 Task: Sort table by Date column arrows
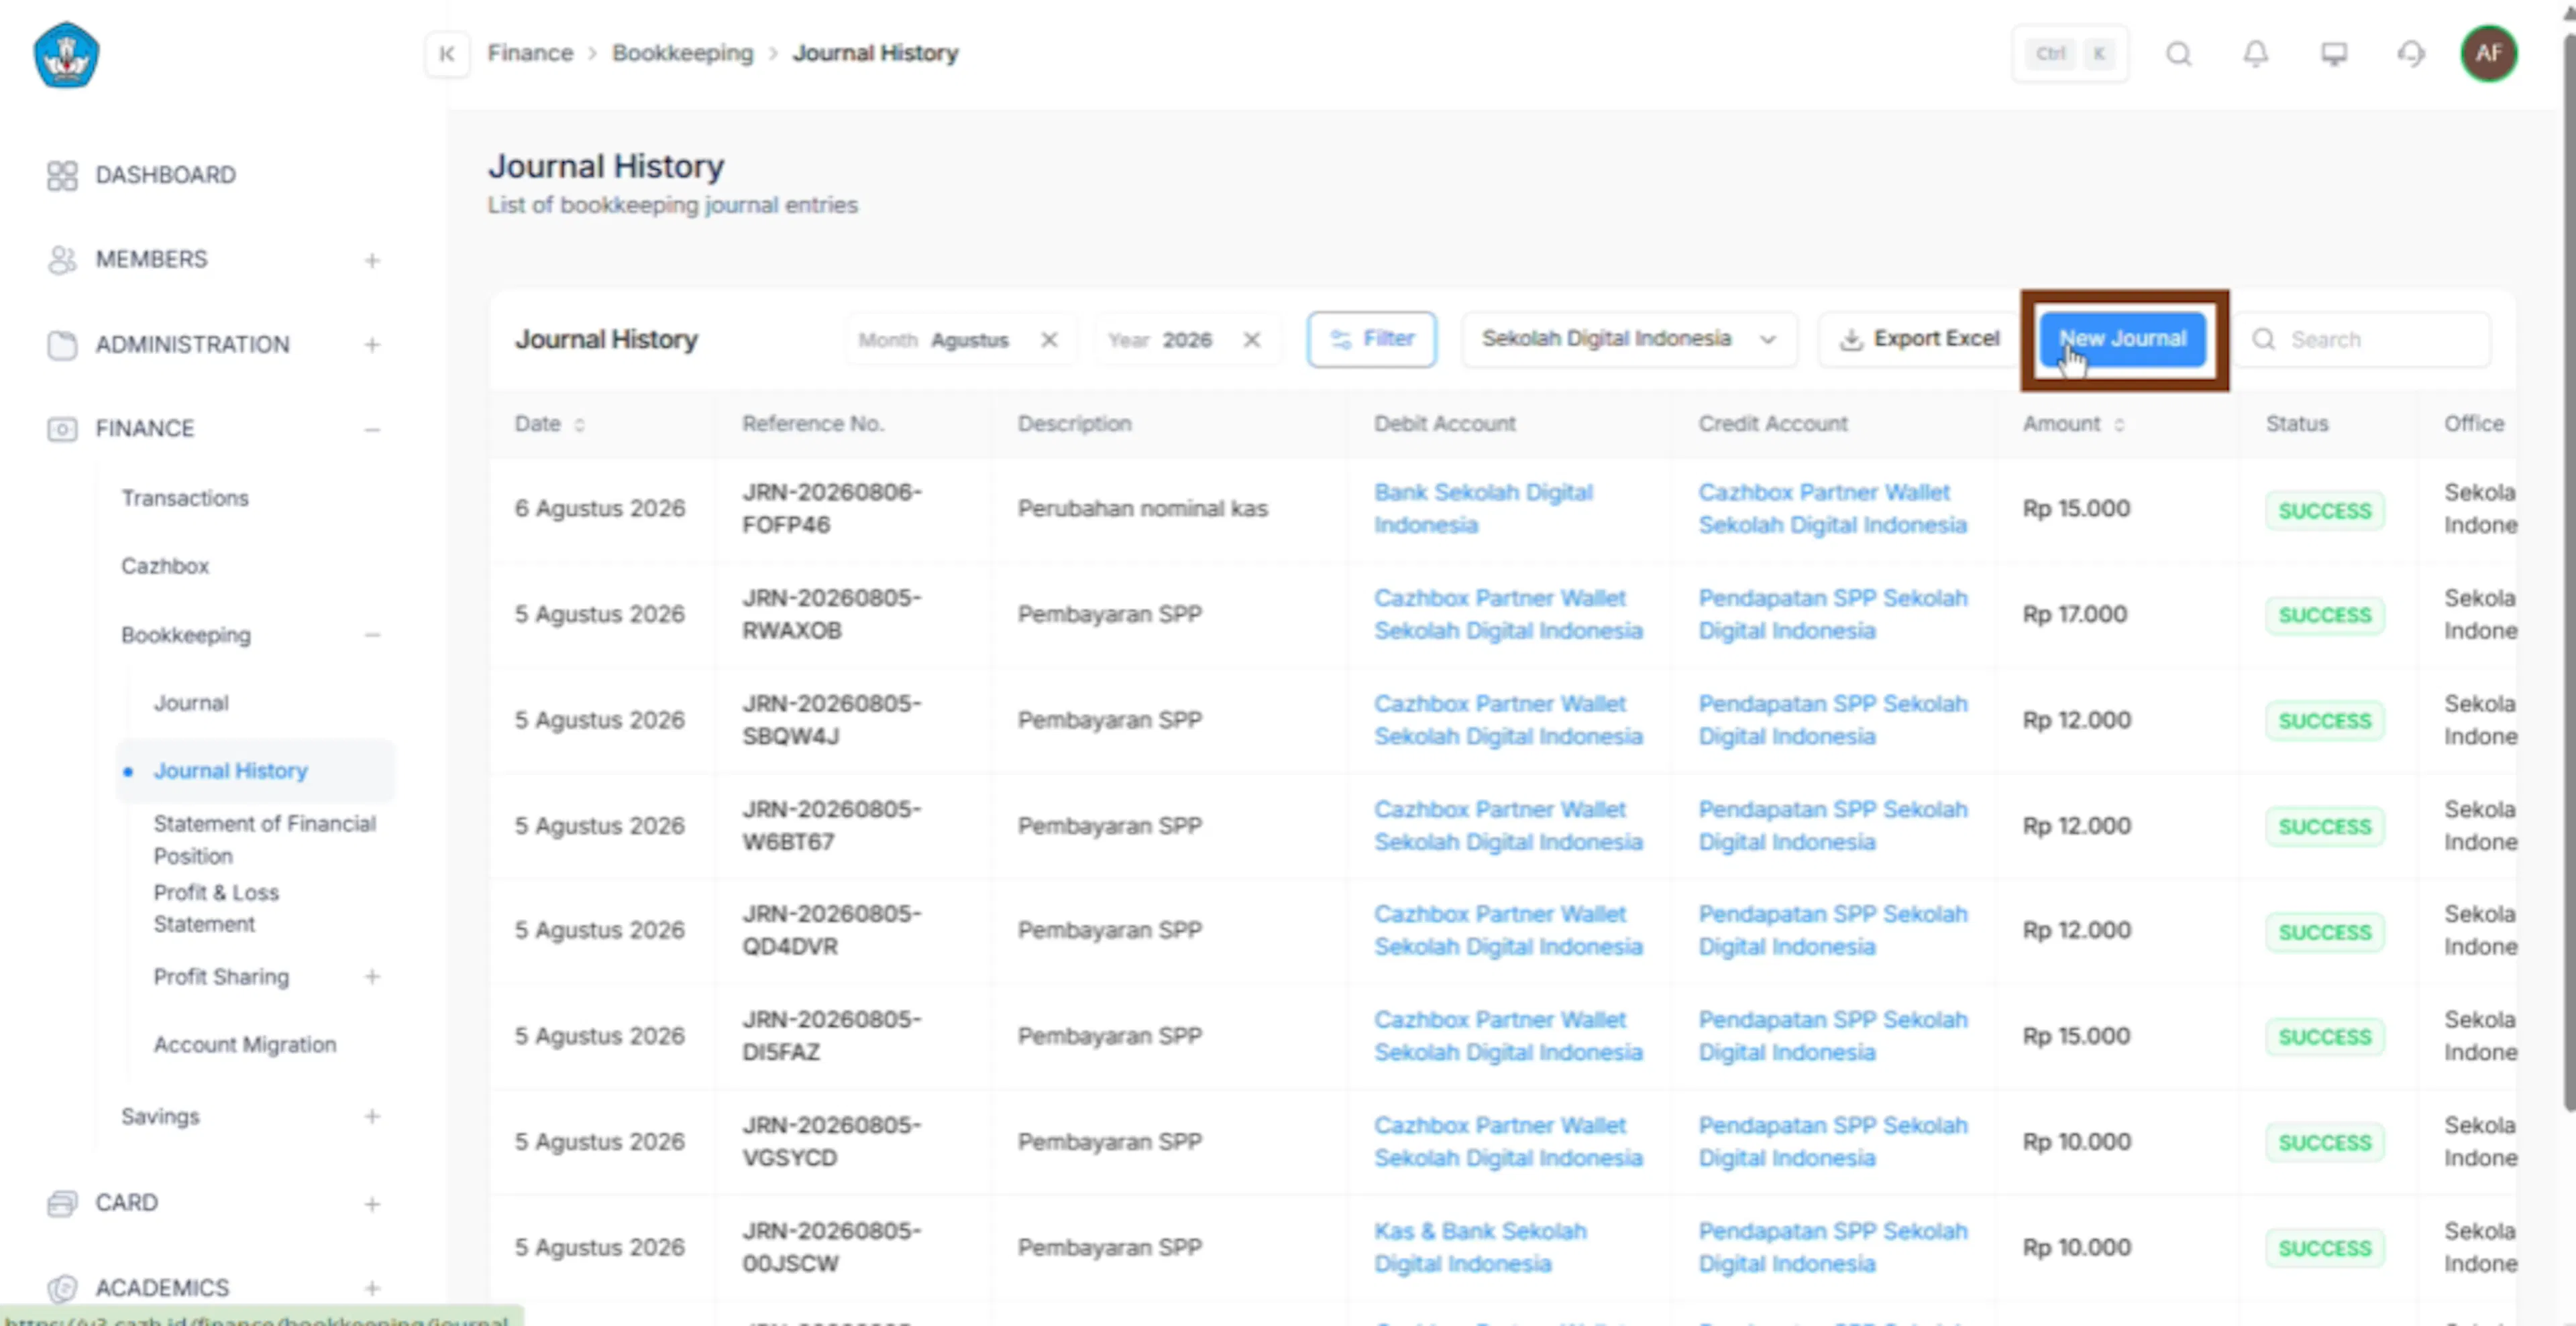click(579, 424)
